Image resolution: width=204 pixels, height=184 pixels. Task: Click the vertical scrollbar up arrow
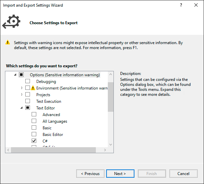(x=111, y=74)
